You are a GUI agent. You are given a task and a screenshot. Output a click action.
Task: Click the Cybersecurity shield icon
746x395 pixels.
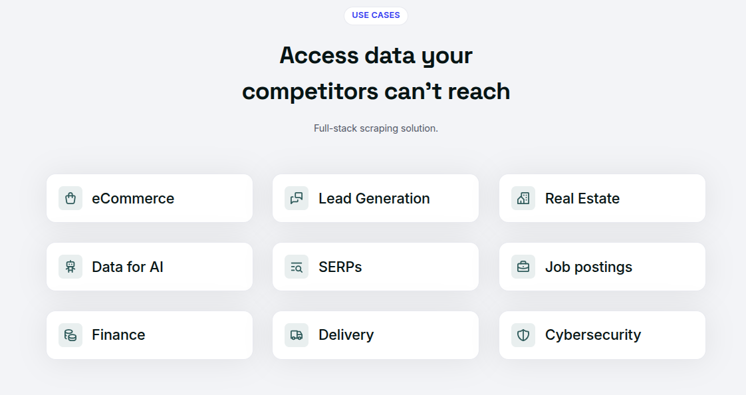pos(523,335)
